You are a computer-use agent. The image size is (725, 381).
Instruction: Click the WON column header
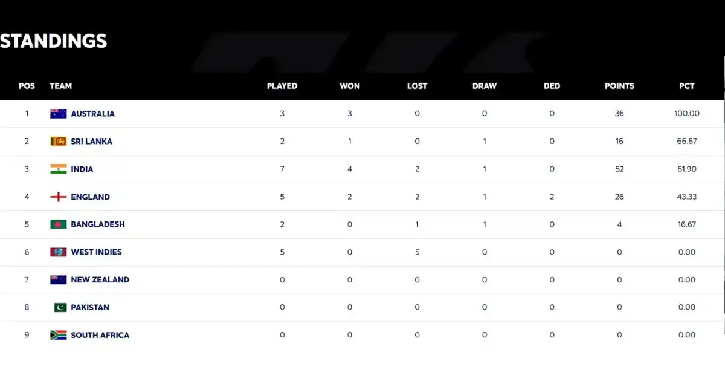(350, 86)
